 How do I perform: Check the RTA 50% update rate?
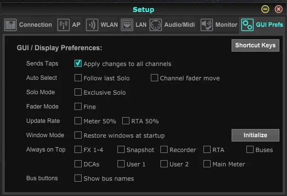point(126,121)
